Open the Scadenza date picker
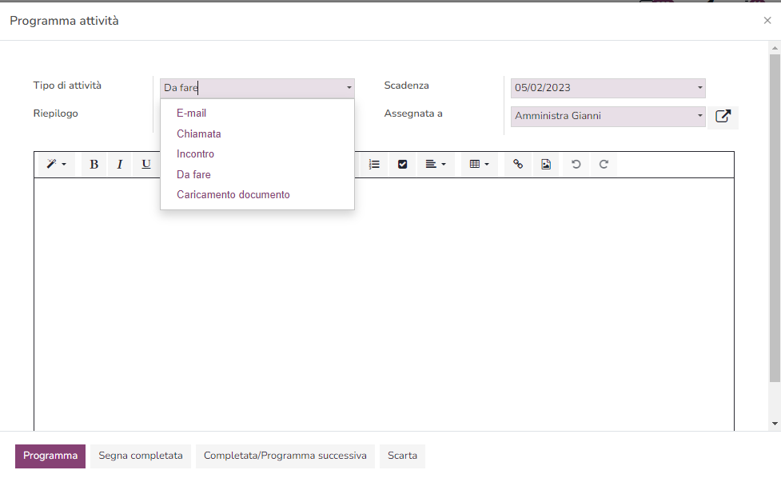This screenshot has width=781, height=486. coord(608,88)
